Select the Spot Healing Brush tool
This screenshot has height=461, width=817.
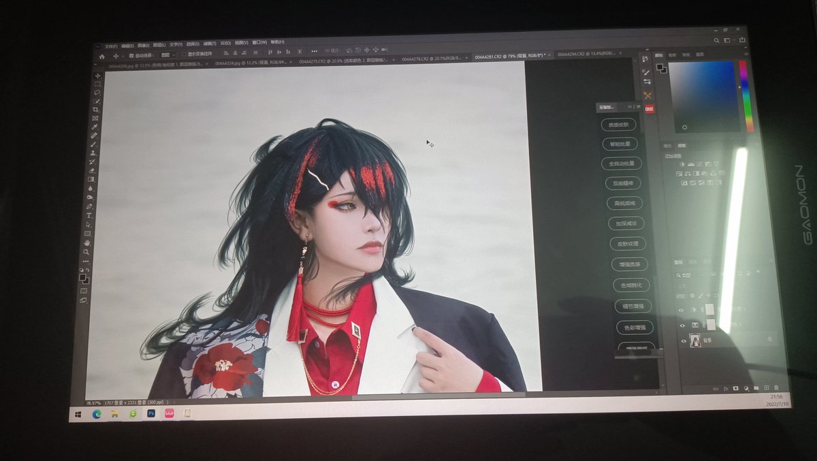click(x=94, y=135)
